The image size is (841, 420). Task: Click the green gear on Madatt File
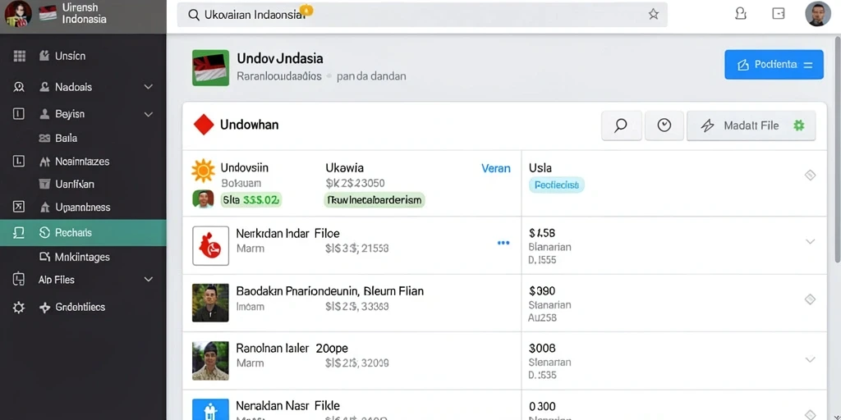[798, 126]
